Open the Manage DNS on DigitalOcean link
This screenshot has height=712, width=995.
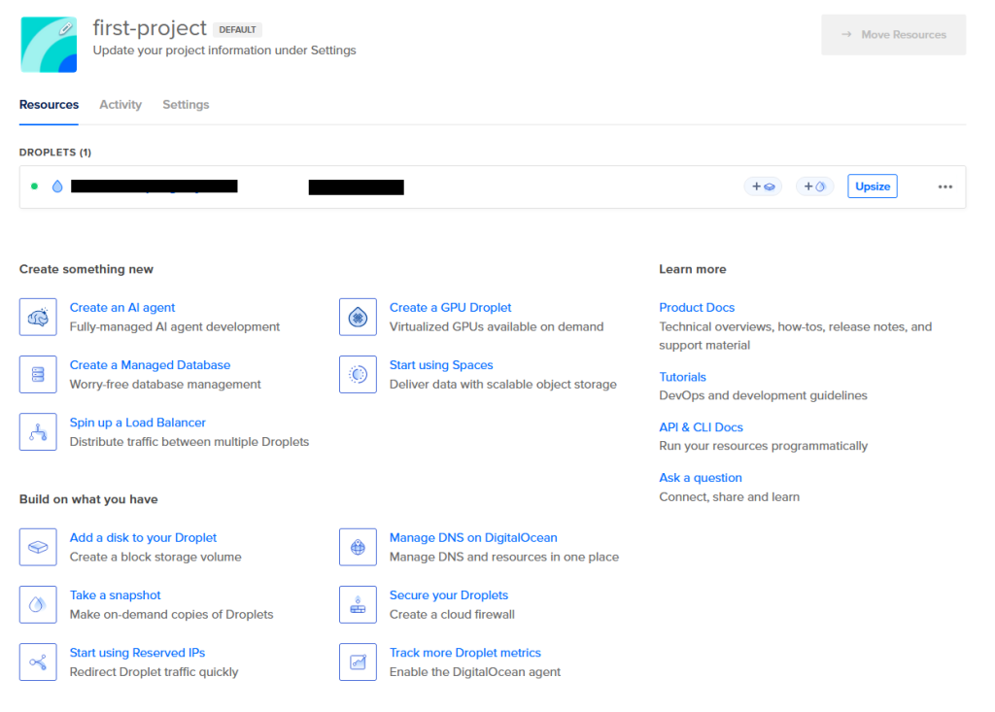pyautogui.click(x=473, y=537)
